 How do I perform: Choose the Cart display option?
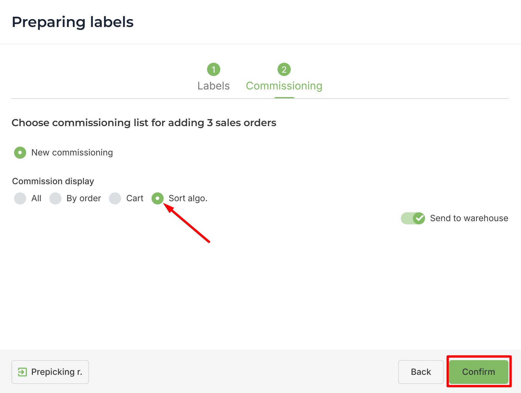coord(115,198)
